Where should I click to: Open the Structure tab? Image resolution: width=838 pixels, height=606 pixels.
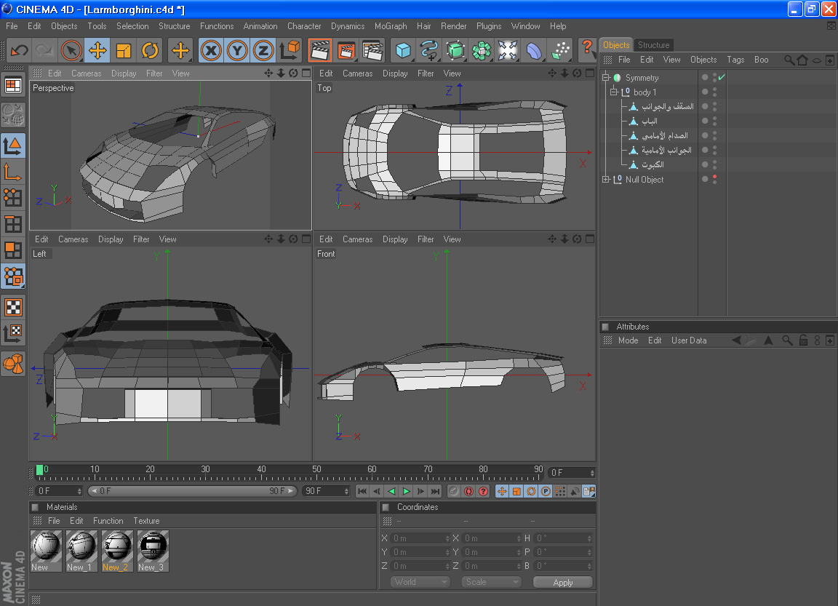pyautogui.click(x=653, y=45)
